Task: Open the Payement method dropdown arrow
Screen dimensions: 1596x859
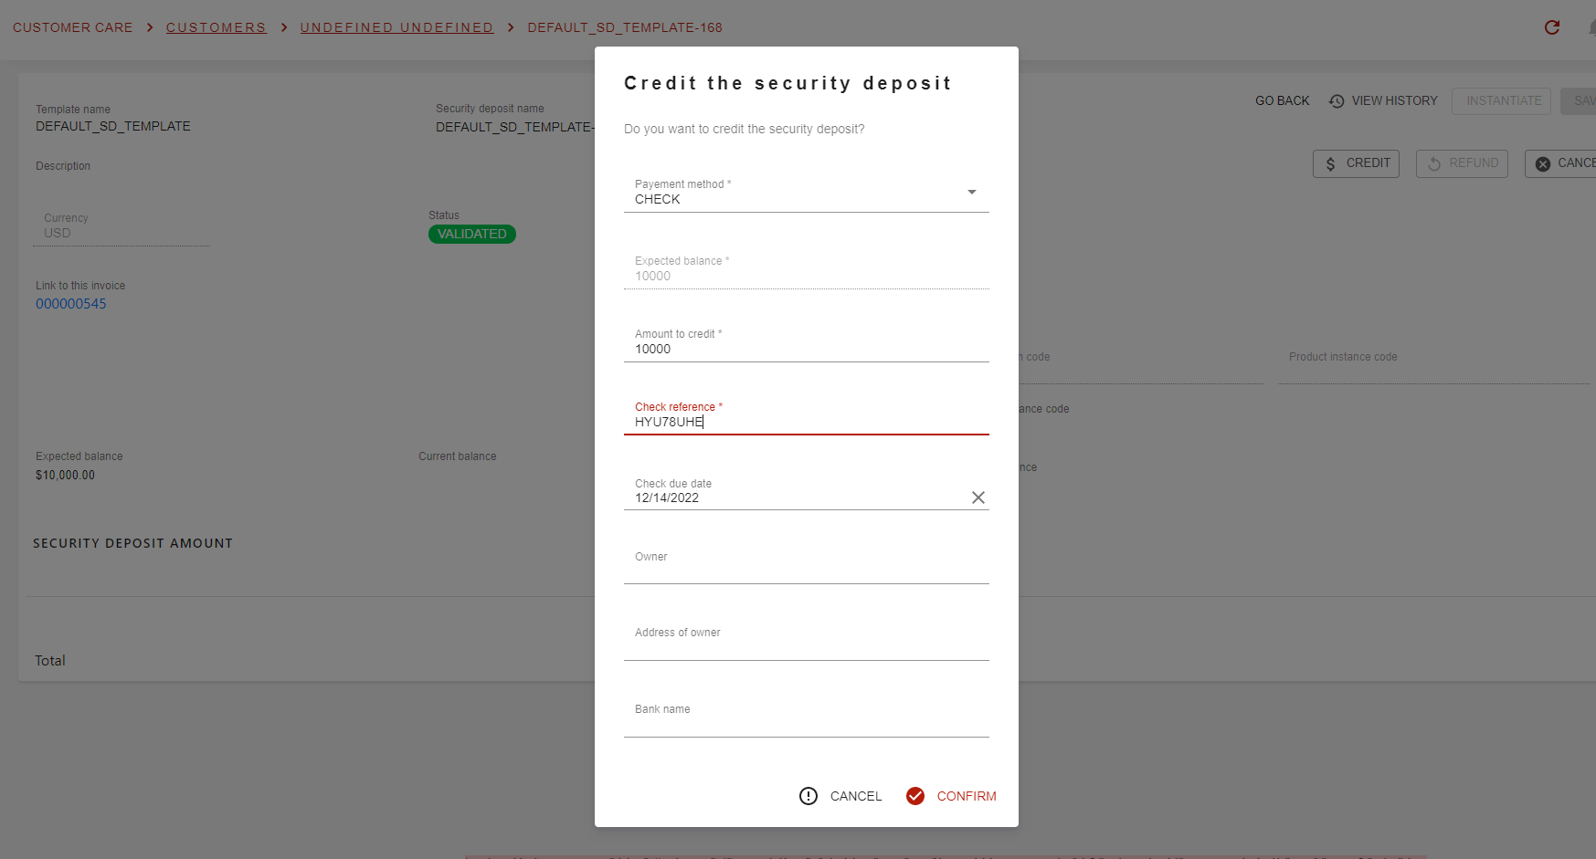Action: [972, 192]
